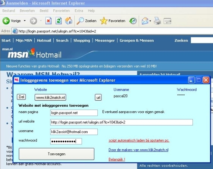The height and width of the screenshot is (169, 213).
Task: Click the 'Nieuwe functies van gratis Hotmail' banner text
Action: [x=81, y=66]
